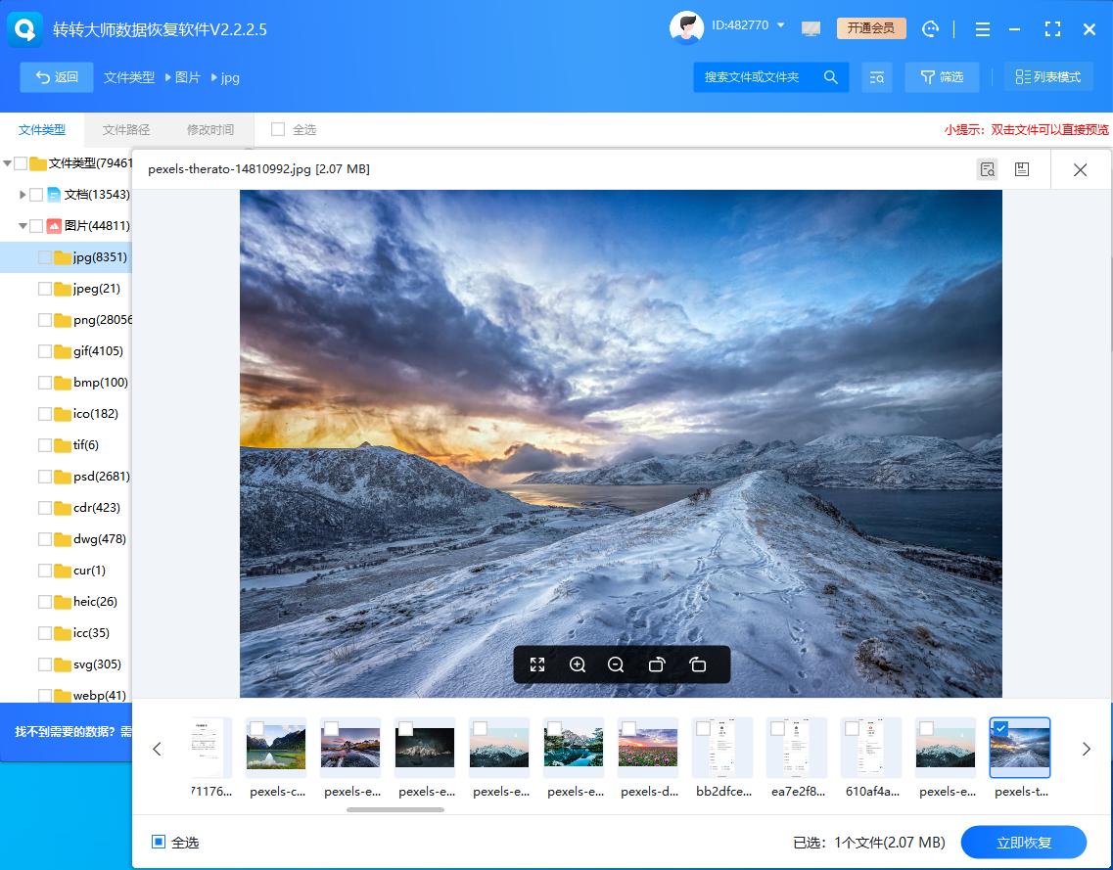Screen dimensions: 1113x870
Task: Open the file details view in preview header
Action: 987,168
